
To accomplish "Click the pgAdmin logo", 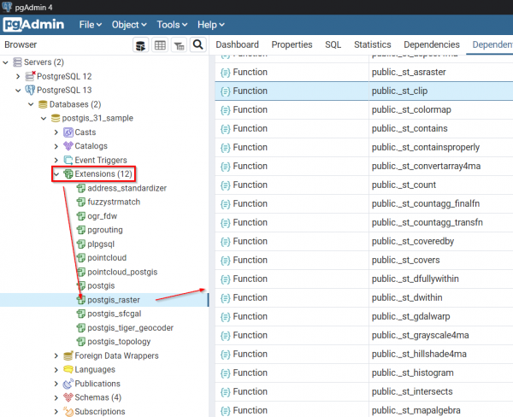I will [33, 25].
